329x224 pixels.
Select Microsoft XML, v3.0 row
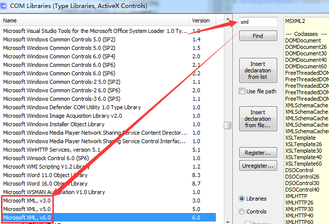[108, 201]
